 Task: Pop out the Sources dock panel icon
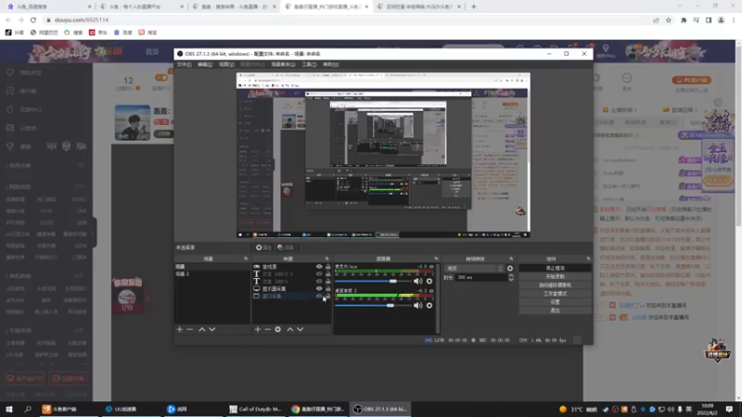(x=327, y=259)
